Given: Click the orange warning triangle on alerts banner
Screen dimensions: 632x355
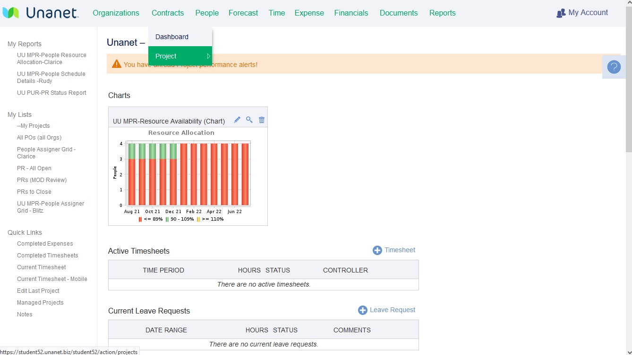Looking at the screenshot, I should click(x=116, y=64).
